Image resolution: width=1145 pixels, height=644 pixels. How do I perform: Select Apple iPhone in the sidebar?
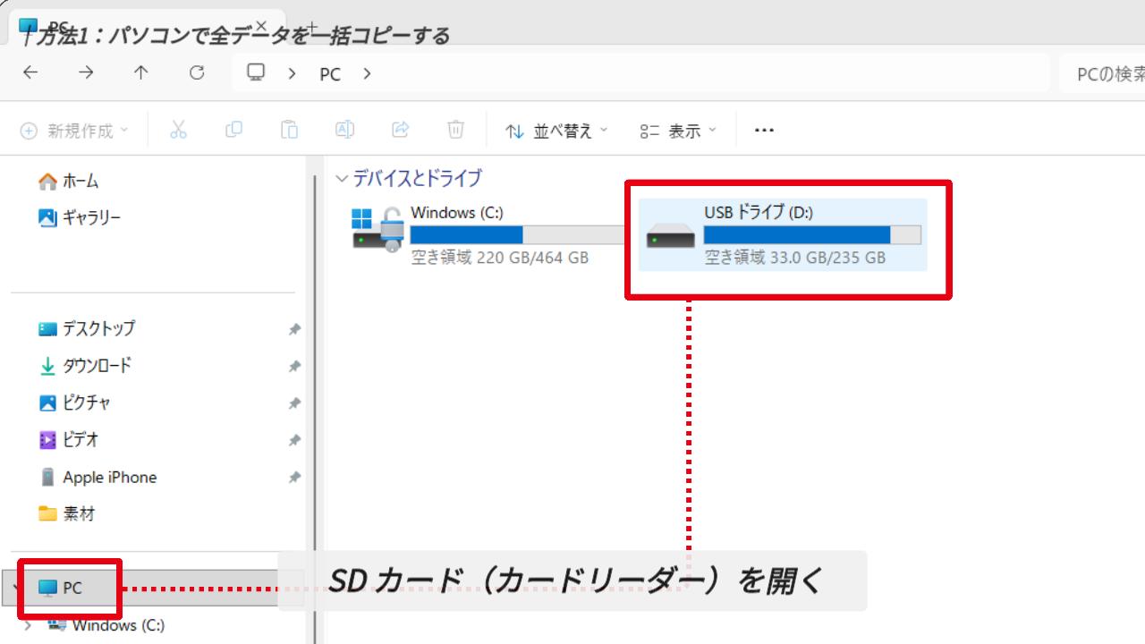(x=109, y=478)
